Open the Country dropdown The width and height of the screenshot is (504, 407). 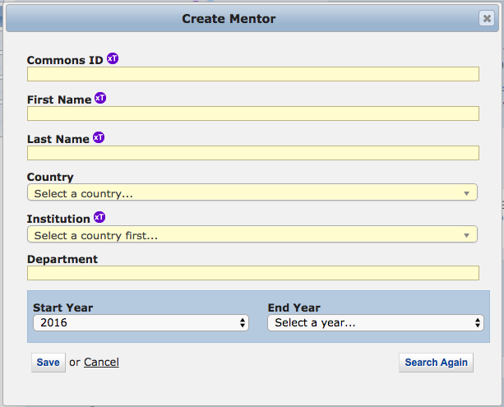[x=252, y=193]
